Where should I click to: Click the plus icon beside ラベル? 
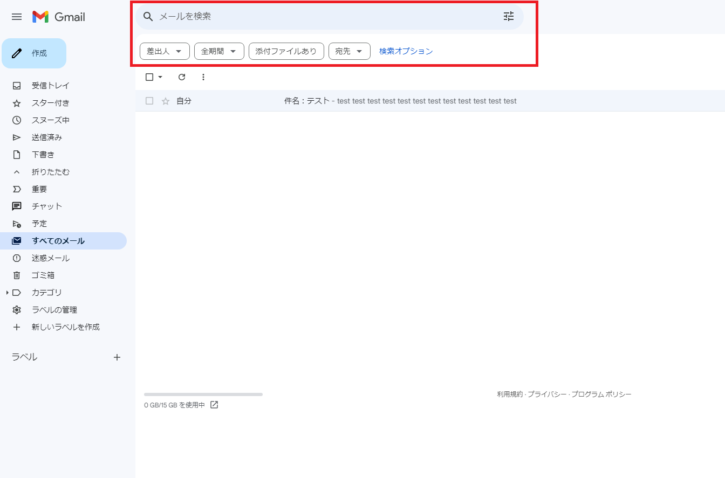pyautogui.click(x=117, y=357)
